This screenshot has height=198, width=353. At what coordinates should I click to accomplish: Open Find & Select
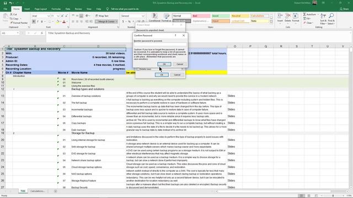click(331, 19)
